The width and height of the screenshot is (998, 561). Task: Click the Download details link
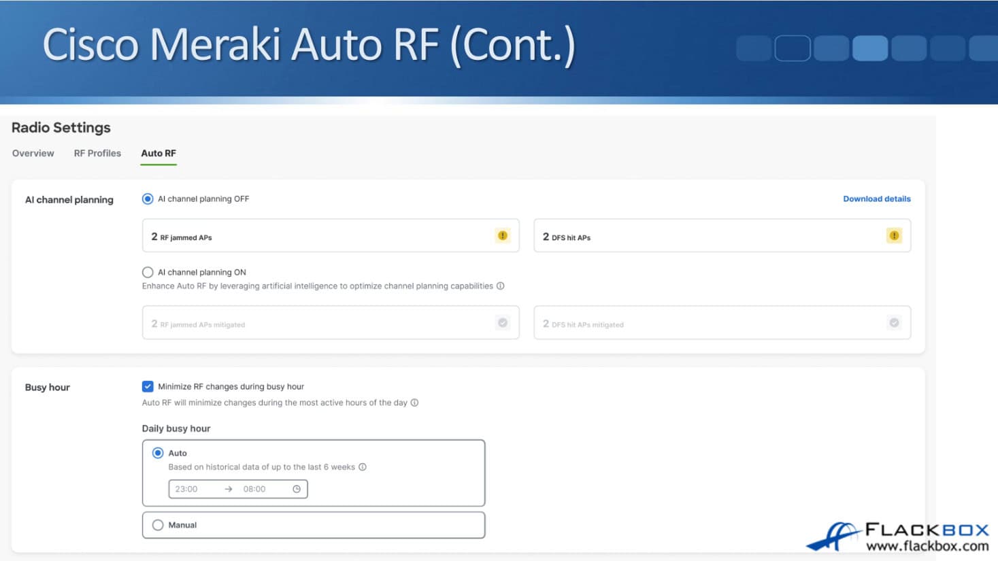876,199
